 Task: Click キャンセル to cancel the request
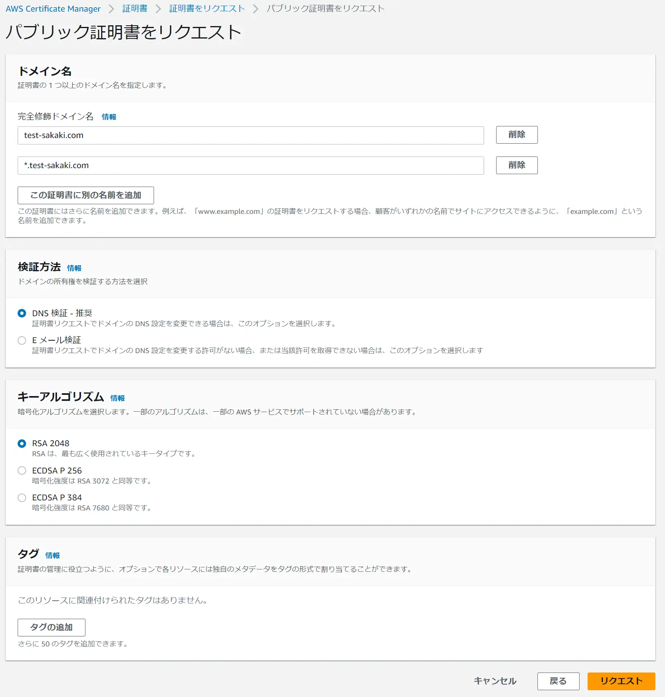(x=495, y=681)
